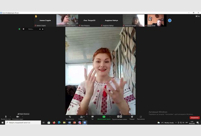Open the Reactions menu

pos(132,117)
